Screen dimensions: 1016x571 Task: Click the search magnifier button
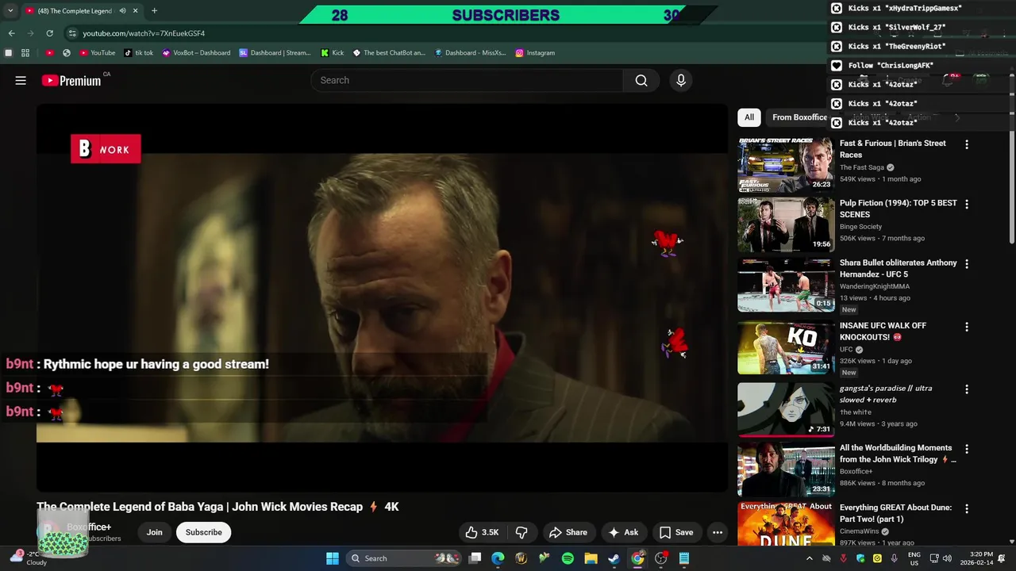[641, 80]
